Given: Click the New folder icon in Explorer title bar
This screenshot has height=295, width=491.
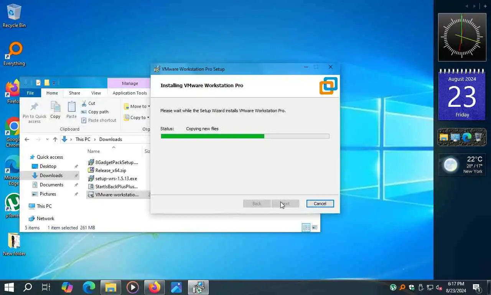Looking at the screenshot, I should [x=47, y=83].
